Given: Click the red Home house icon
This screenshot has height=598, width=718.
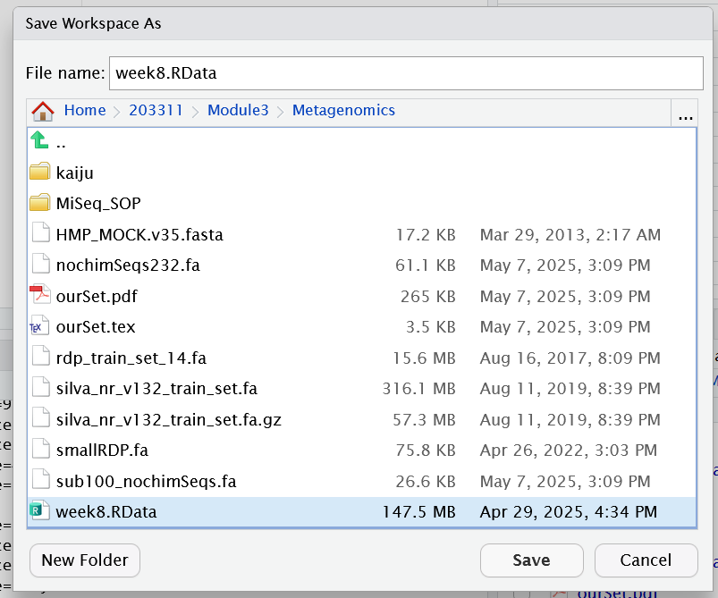Looking at the screenshot, I should (43, 111).
